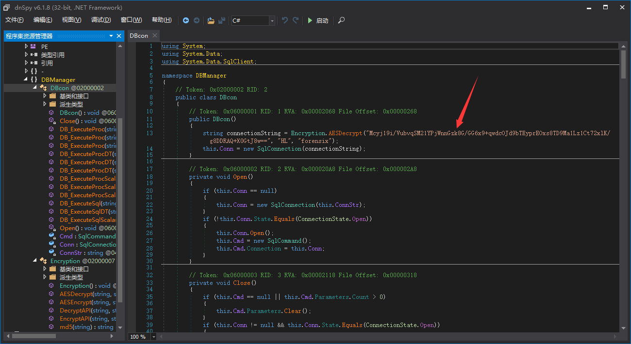
Task: Click the reference icon beside 引用
Action: point(33,63)
